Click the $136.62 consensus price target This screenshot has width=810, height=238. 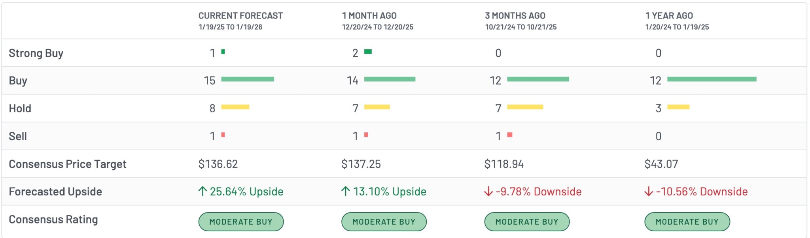tap(218, 164)
